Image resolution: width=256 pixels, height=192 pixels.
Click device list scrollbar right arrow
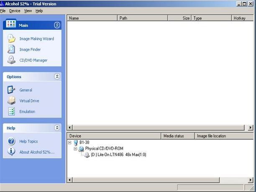pyautogui.click(x=250, y=180)
